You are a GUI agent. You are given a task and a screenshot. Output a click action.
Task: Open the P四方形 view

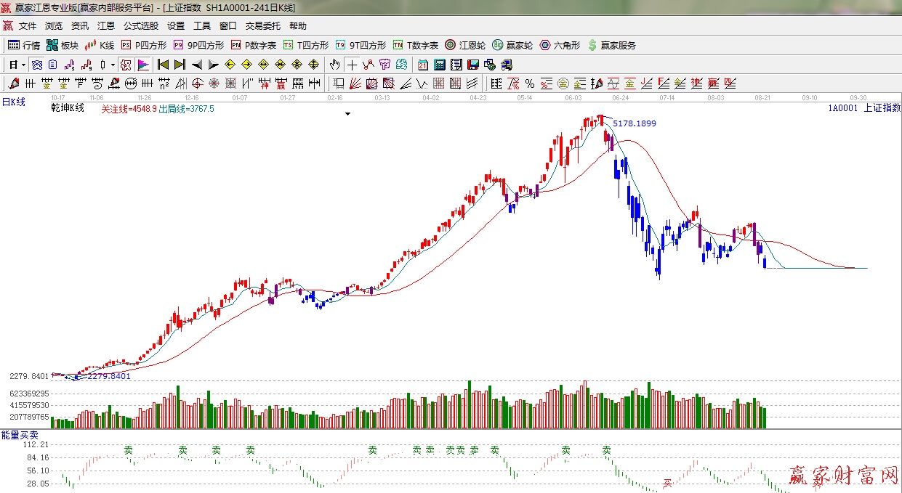[143, 45]
